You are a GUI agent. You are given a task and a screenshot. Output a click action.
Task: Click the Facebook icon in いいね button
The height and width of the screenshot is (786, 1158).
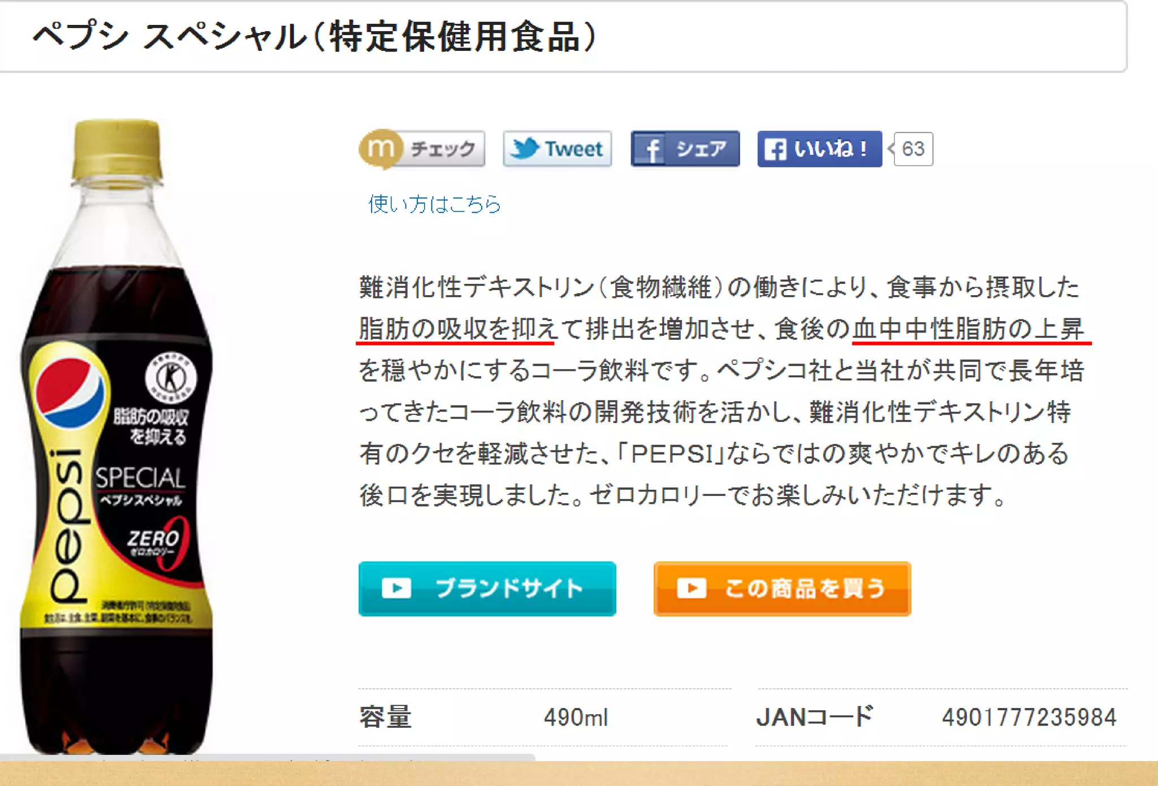click(775, 149)
